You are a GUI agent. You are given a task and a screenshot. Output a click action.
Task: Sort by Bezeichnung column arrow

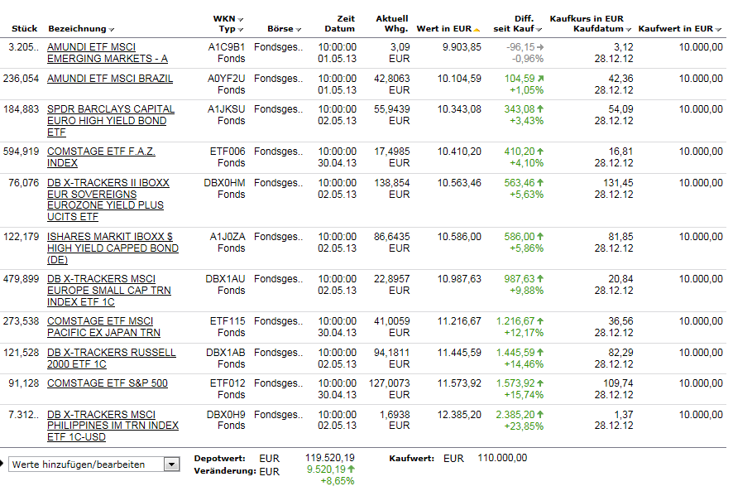pyautogui.click(x=111, y=30)
